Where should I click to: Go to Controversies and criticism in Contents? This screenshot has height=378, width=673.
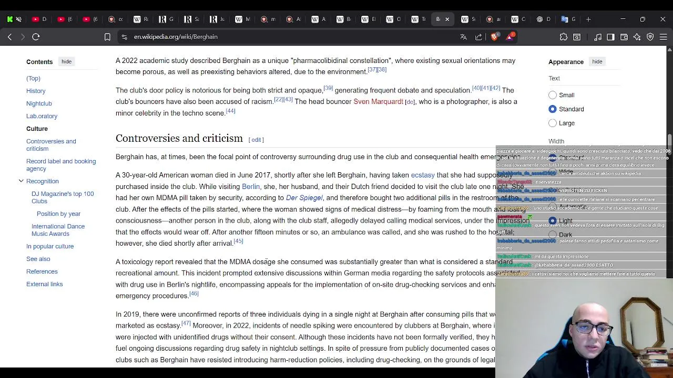tap(51, 145)
